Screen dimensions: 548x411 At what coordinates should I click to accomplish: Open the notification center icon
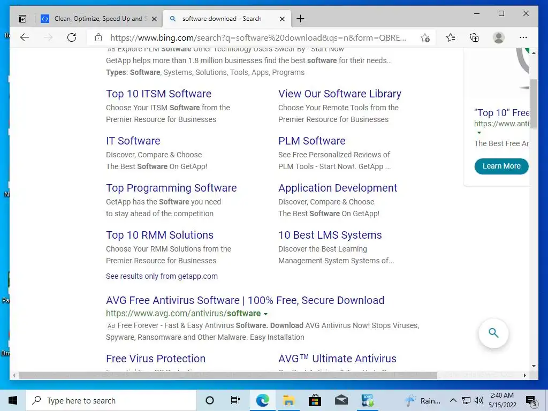(531, 400)
